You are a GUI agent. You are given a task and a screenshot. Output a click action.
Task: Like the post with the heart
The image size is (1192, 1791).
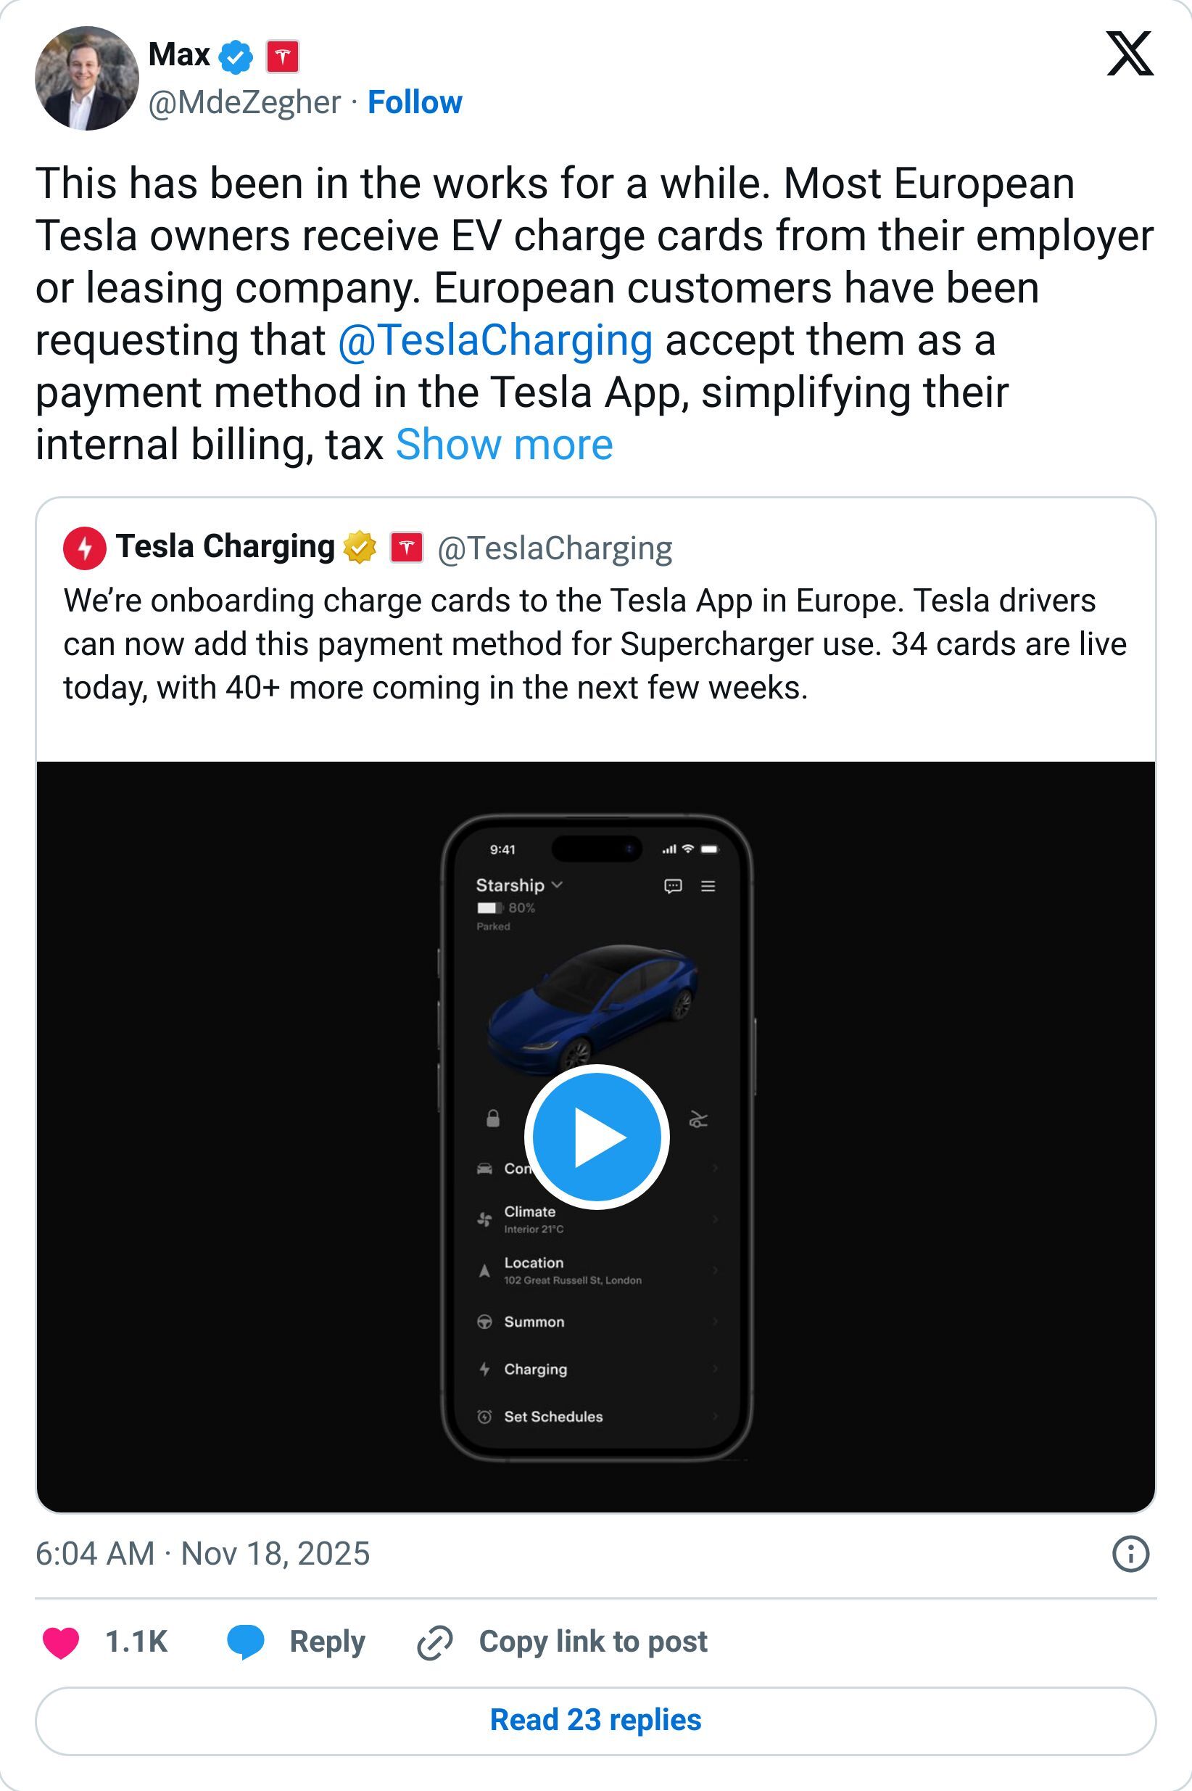tap(62, 1643)
